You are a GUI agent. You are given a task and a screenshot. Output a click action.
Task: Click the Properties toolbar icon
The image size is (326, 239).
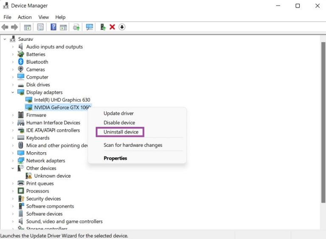pyautogui.click(x=40, y=27)
